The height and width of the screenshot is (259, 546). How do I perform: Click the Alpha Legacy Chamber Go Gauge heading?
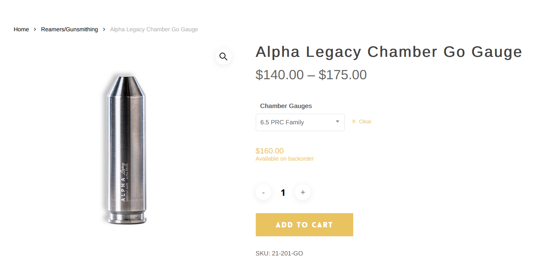(388, 52)
